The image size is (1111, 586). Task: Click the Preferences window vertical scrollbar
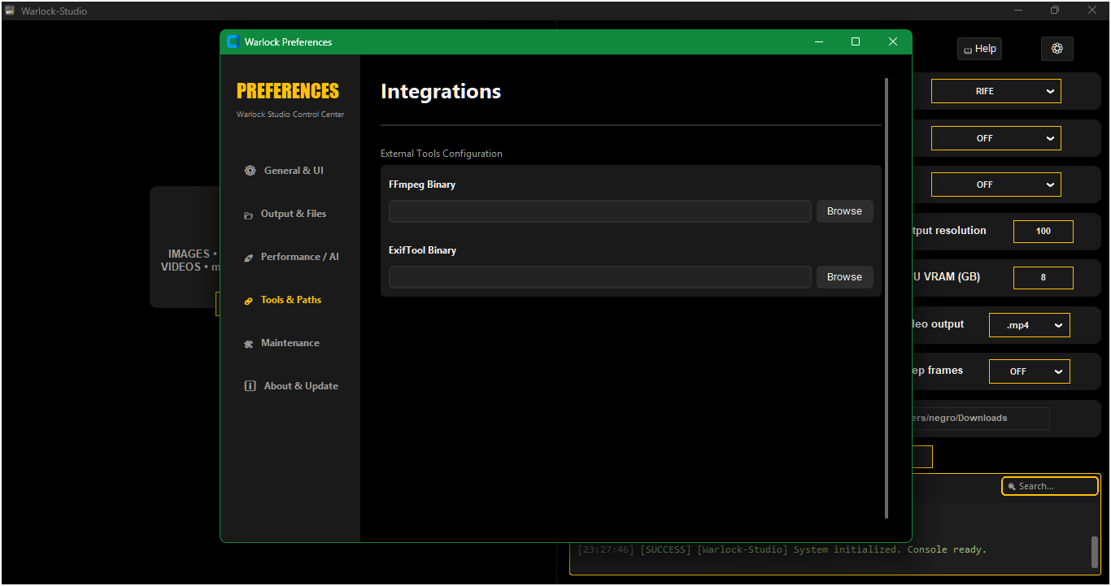(887, 297)
